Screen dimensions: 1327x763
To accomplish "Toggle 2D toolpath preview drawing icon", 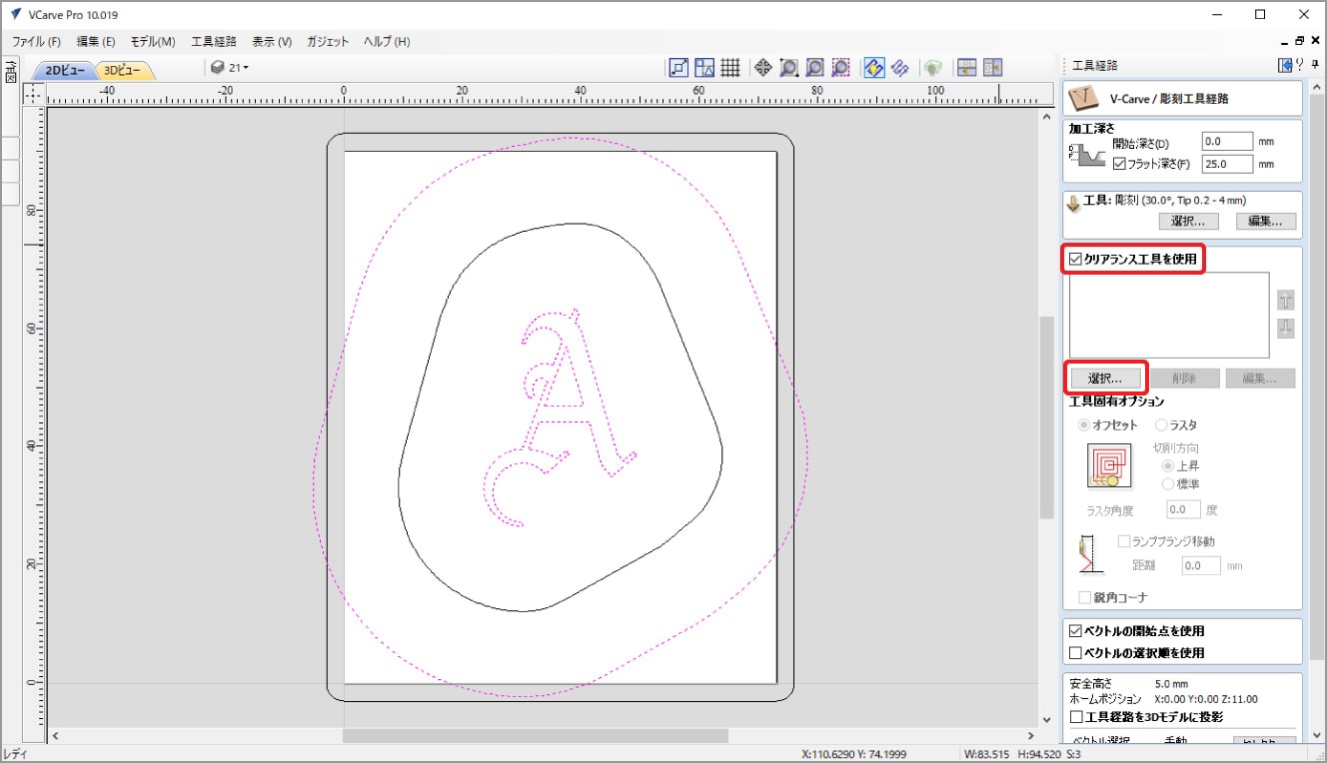I will point(873,68).
